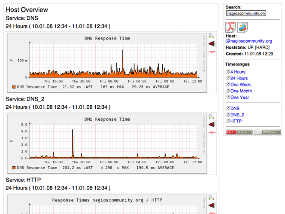The height and width of the screenshot is (214, 285).
Task: Open the HTTP service link in sidebar
Action: pyautogui.click(x=236, y=122)
